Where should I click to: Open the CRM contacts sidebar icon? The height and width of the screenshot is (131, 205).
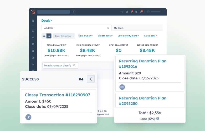33,31
